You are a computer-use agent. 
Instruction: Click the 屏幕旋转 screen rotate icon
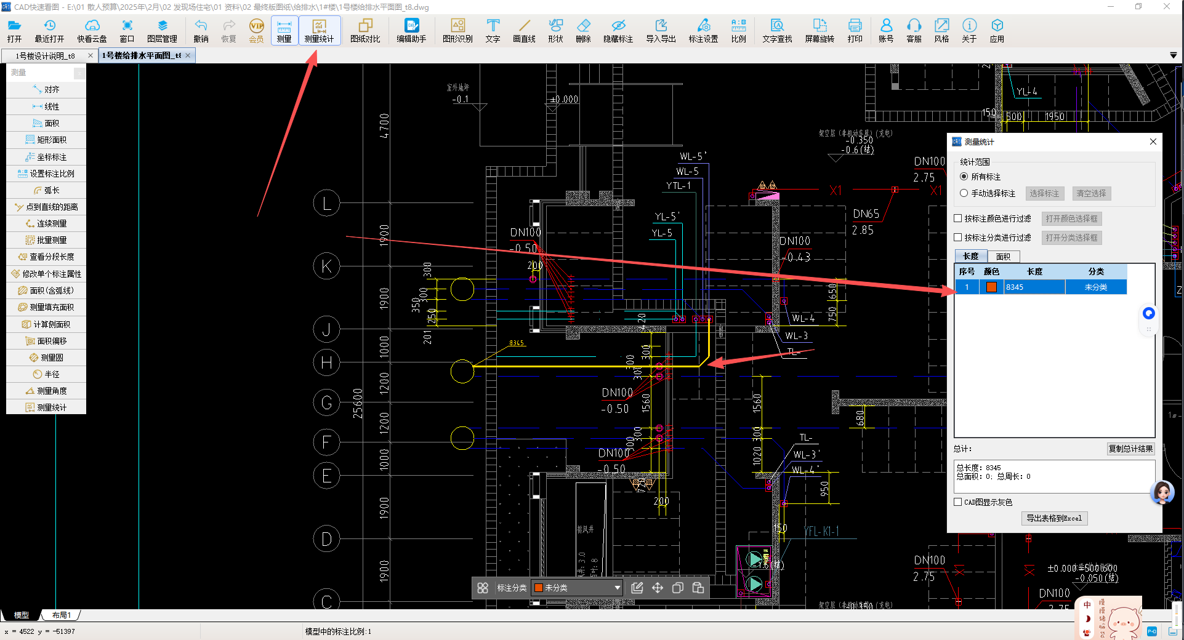[820, 30]
